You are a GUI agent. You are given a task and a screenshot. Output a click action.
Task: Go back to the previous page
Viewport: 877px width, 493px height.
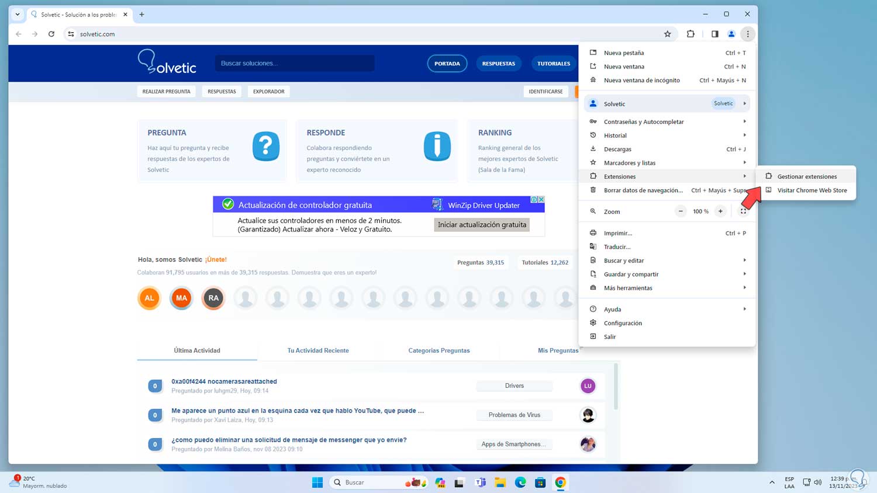[x=19, y=34]
